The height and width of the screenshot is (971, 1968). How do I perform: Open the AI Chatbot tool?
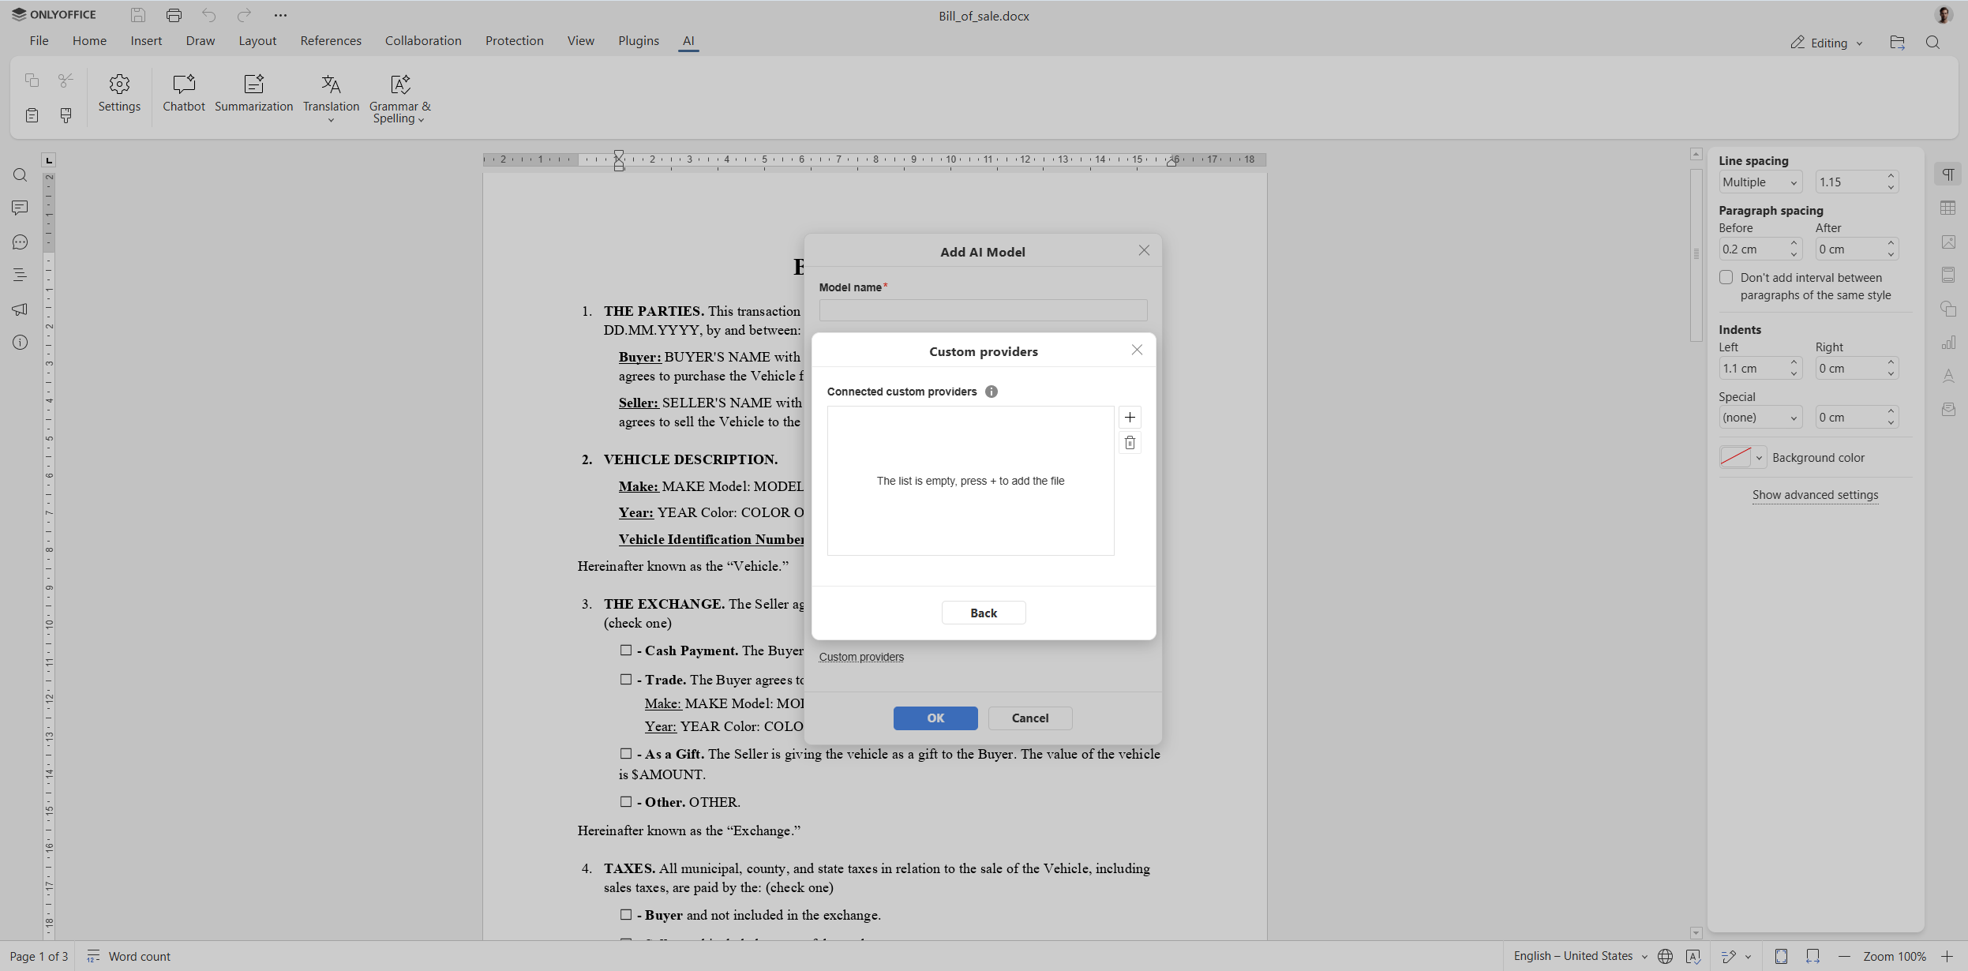point(183,93)
